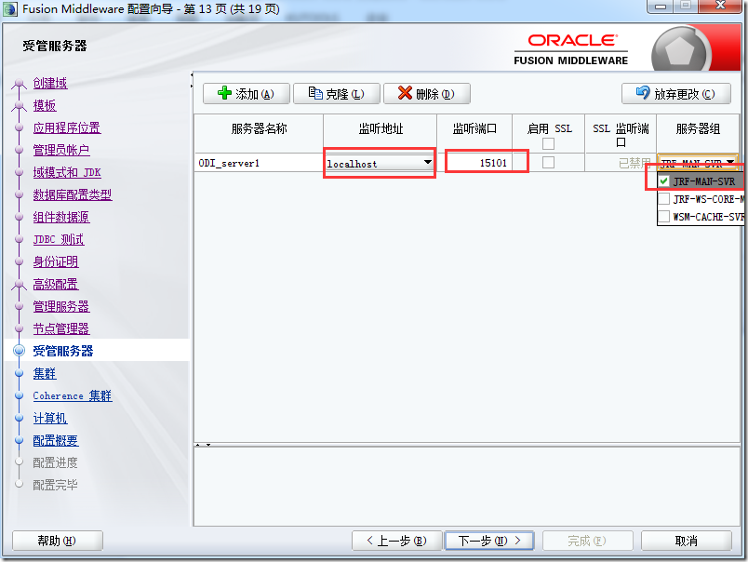Go to the 模板 step
Image resolution: width=748 pixels, height=562 pixels.
tap(45, 105)
